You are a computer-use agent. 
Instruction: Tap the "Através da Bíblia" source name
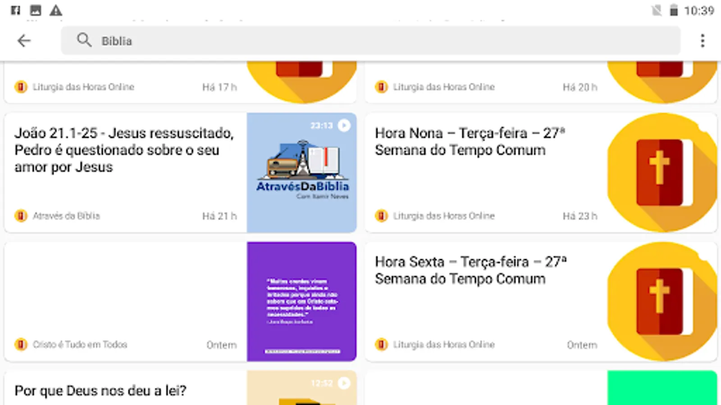click(66, 216)
